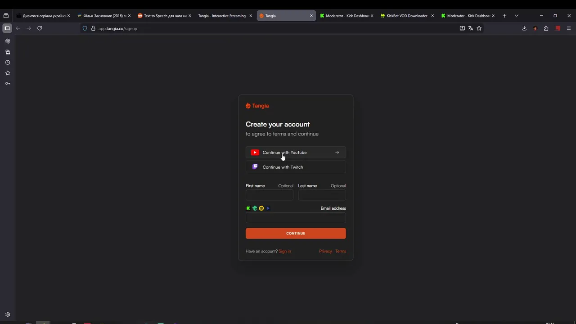Reload the current page
The width and height of the screenshot is (576, 324).
40,28
